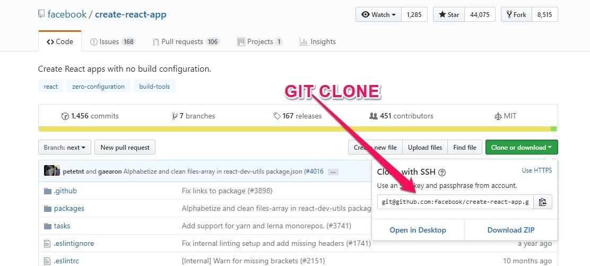Screen dimensions: 590x266
Task: View the 167 releases
Action: pyautogui.click(x=298, y=116)
